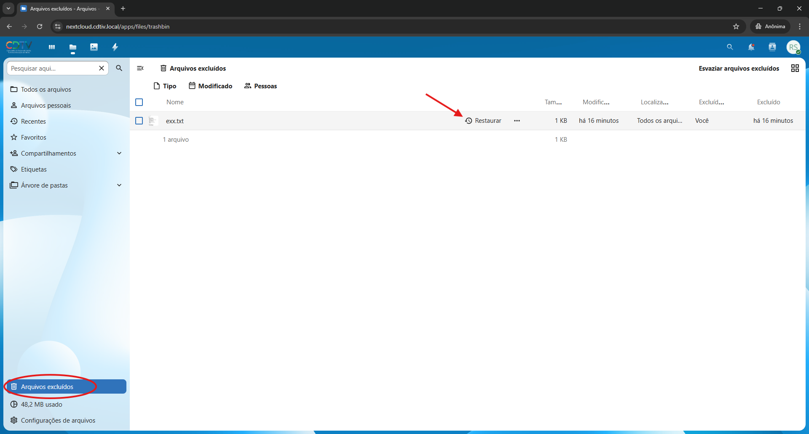Viewport: 809px width, 434px height.
Task: Click the unified search magnifier in header
Action: tap(730, 47)
